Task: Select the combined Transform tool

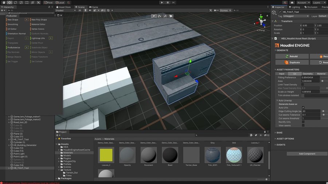Action: (33, 3)
